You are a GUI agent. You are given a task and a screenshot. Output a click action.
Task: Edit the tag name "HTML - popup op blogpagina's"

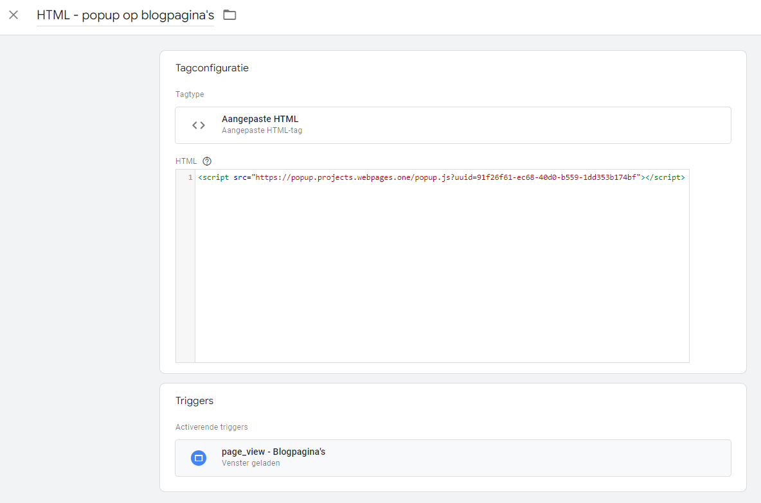click(125, 15)
